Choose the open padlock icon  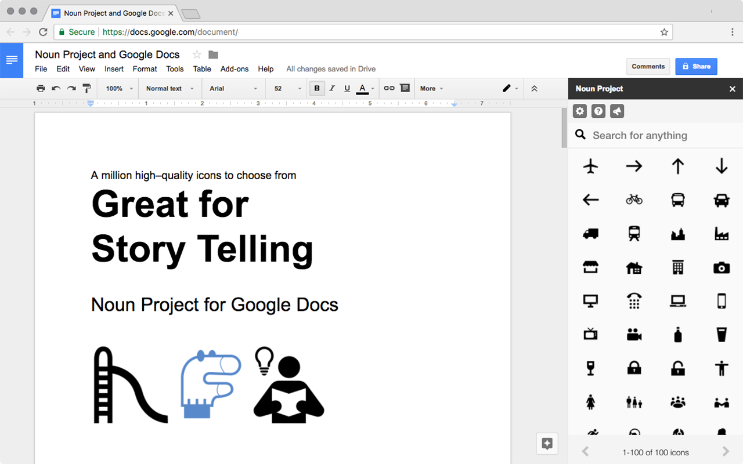[x=677, y=368]
